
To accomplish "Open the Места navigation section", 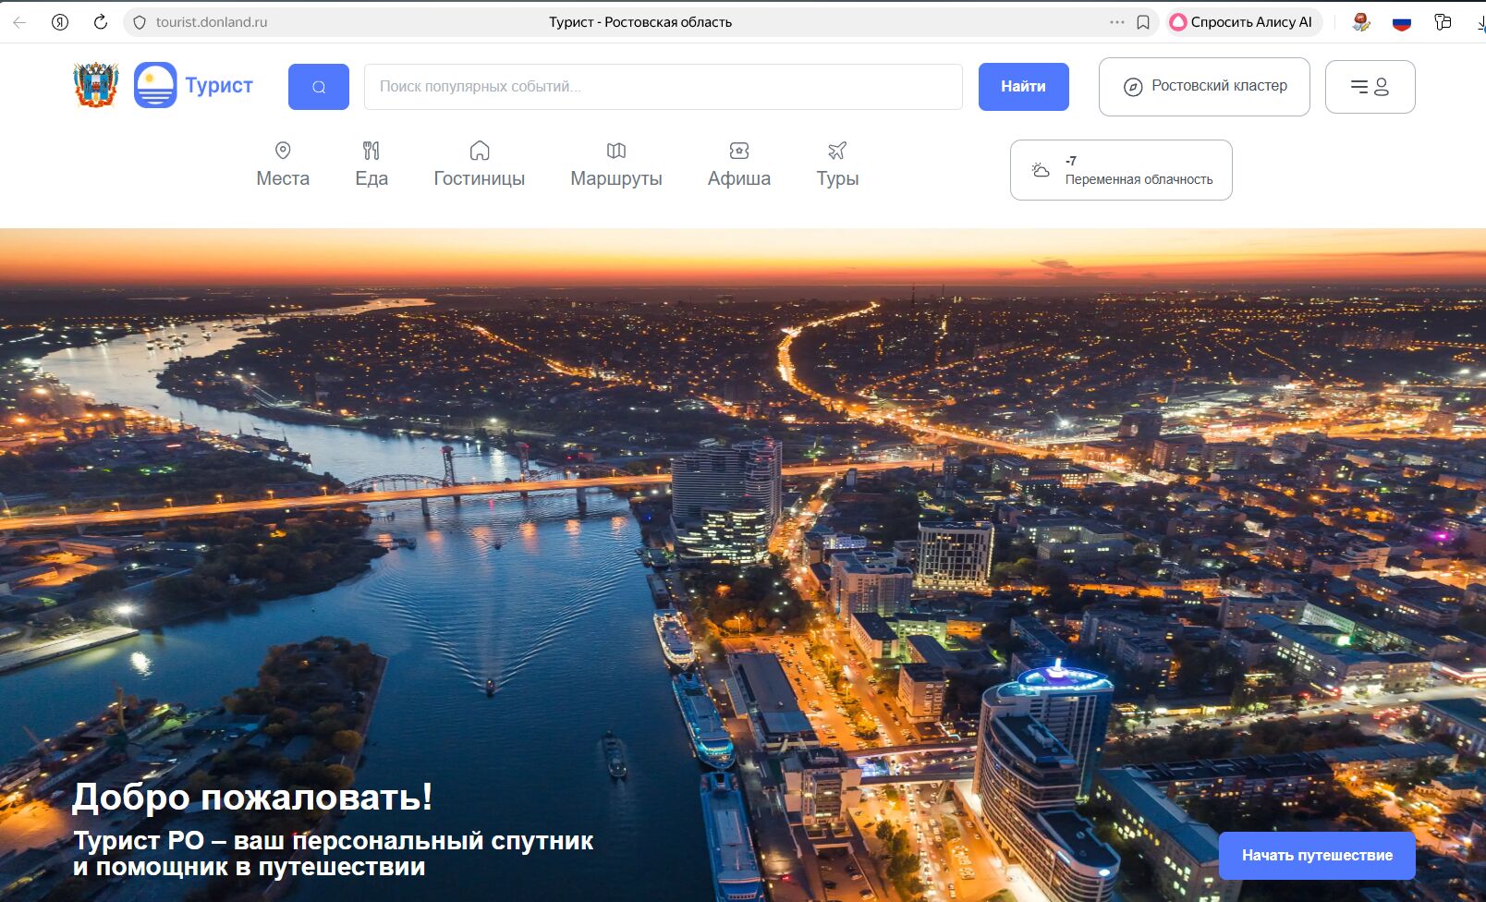I will 283,165.
